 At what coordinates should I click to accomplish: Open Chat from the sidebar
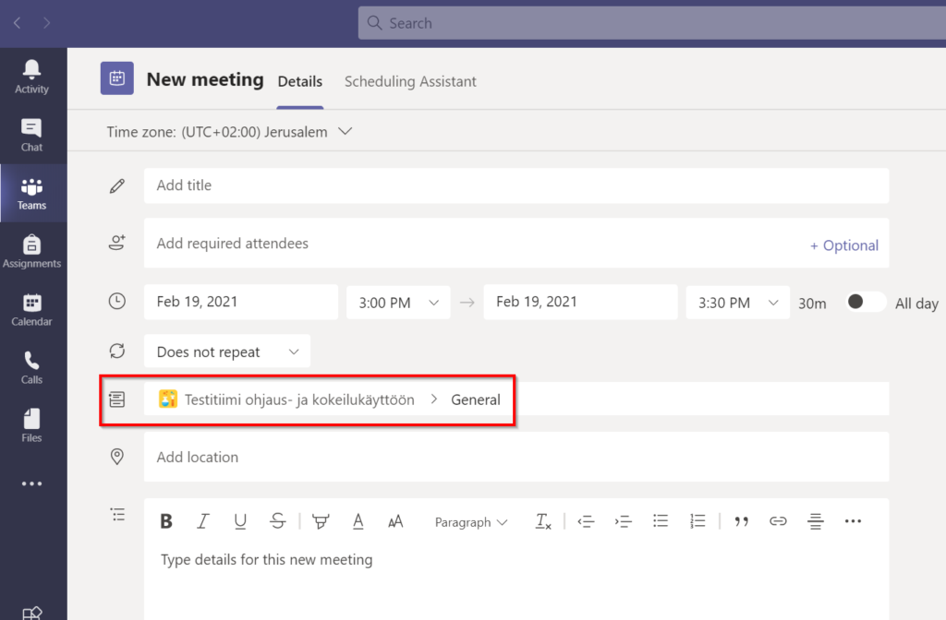[x=31, y=136]
